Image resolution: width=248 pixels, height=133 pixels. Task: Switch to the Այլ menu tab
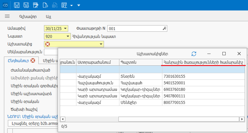click(x=49, y=16)
